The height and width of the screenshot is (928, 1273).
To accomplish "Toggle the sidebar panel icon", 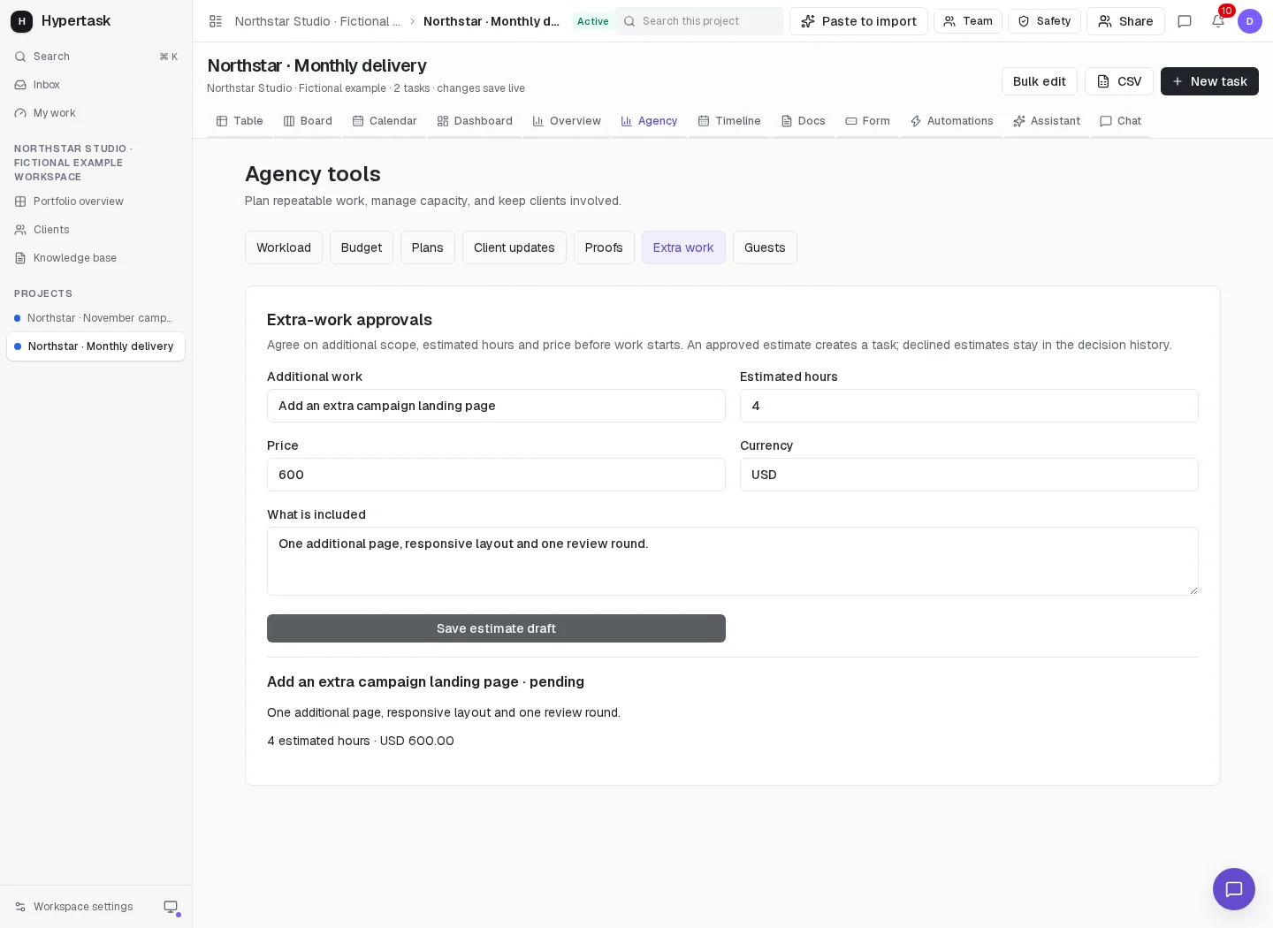I will click(216, 21).
